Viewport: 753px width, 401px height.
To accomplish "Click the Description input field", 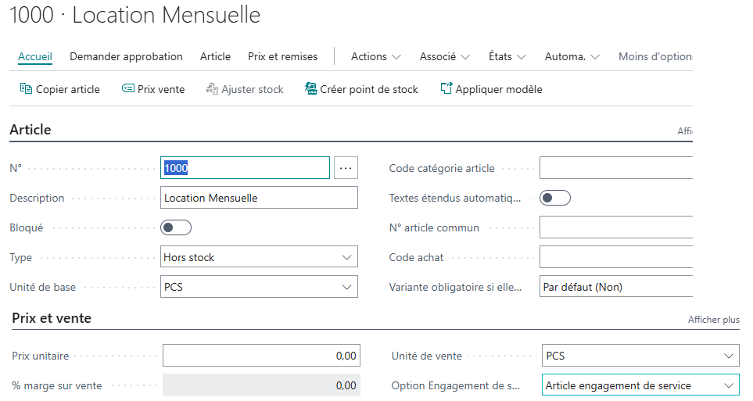I will coord(259,198).
